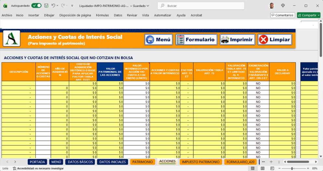Click the Save icon in quick access toolbar
Image resolution: width=323 pixels, height=171 pixels.
click(46, 6)
